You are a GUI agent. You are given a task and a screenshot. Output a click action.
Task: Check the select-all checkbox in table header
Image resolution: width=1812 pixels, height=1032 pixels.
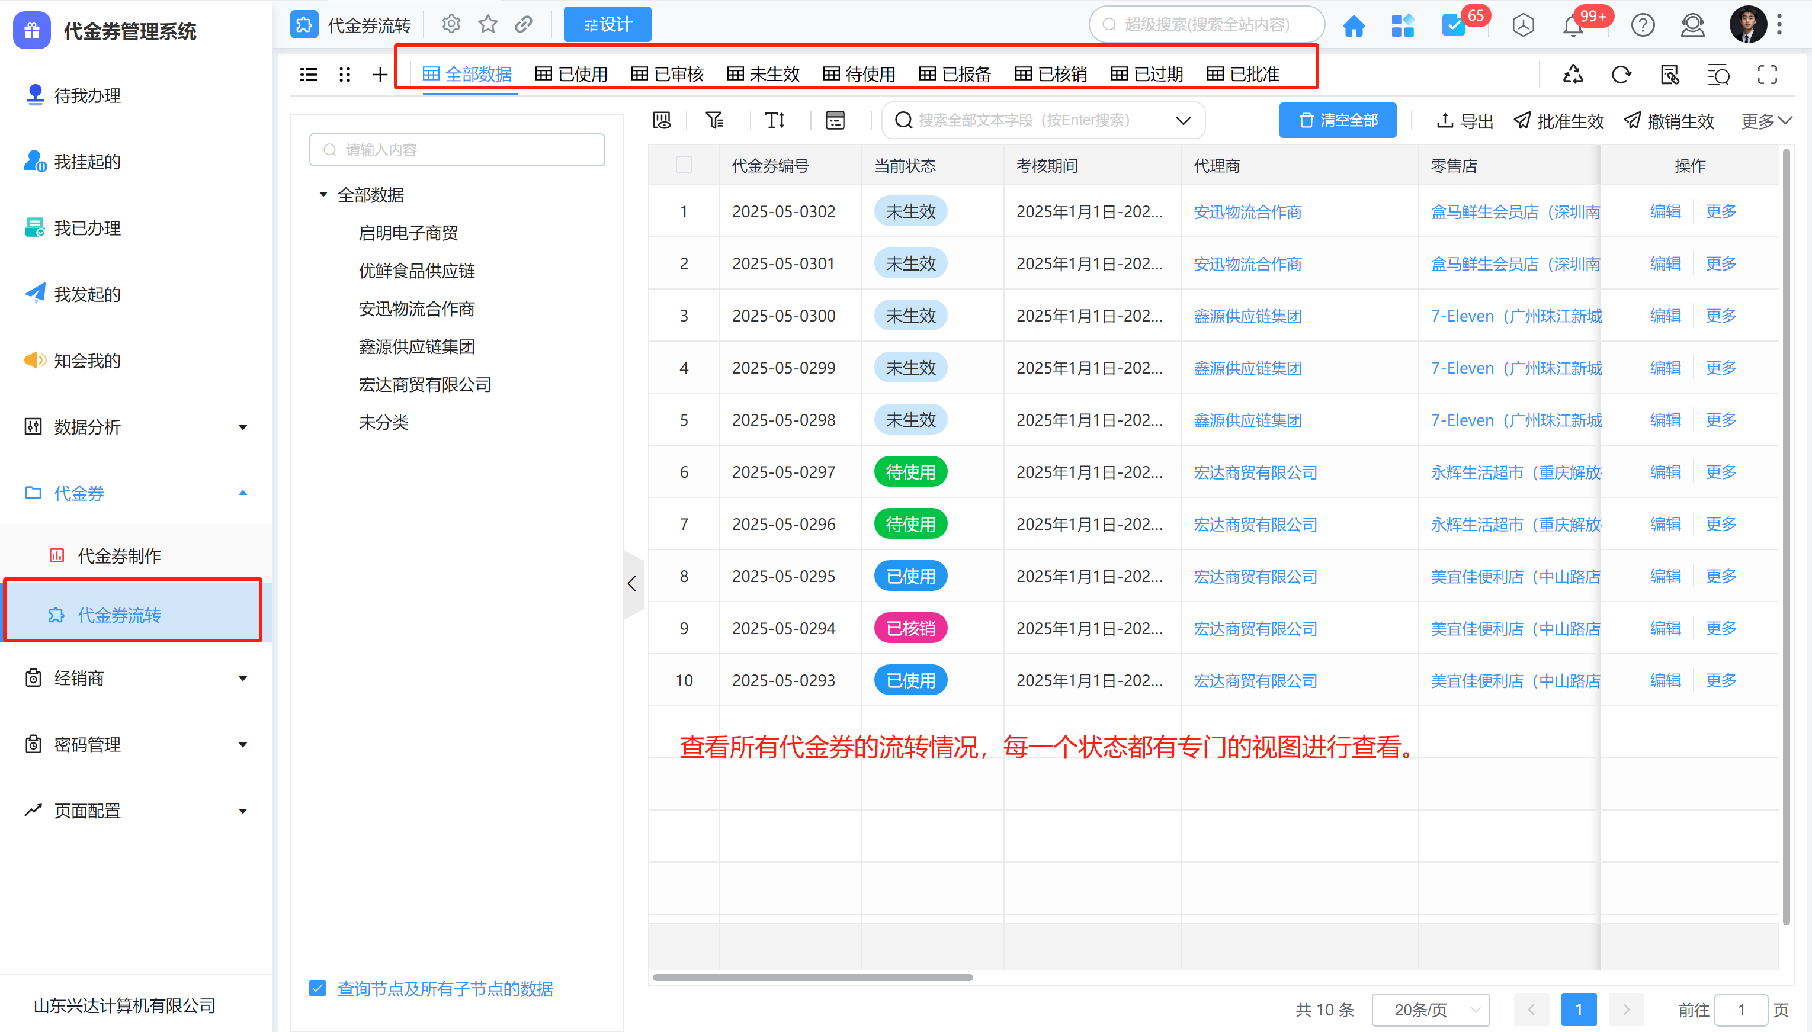(684, 165)
